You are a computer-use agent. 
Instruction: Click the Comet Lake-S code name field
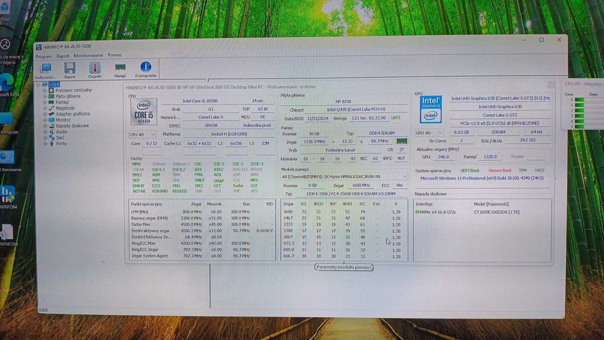click(x=211, y=117)
